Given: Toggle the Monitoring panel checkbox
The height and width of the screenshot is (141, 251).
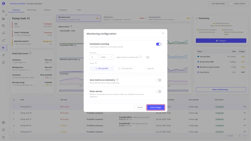Looking at the screenshot, I should point(197,18).
